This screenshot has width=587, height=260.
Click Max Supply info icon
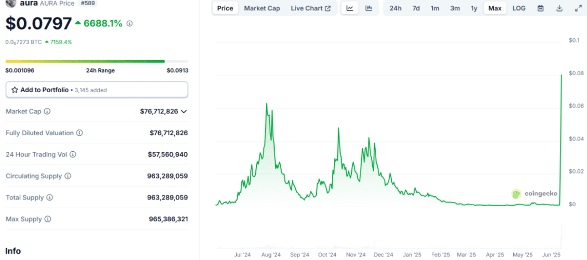48,219
